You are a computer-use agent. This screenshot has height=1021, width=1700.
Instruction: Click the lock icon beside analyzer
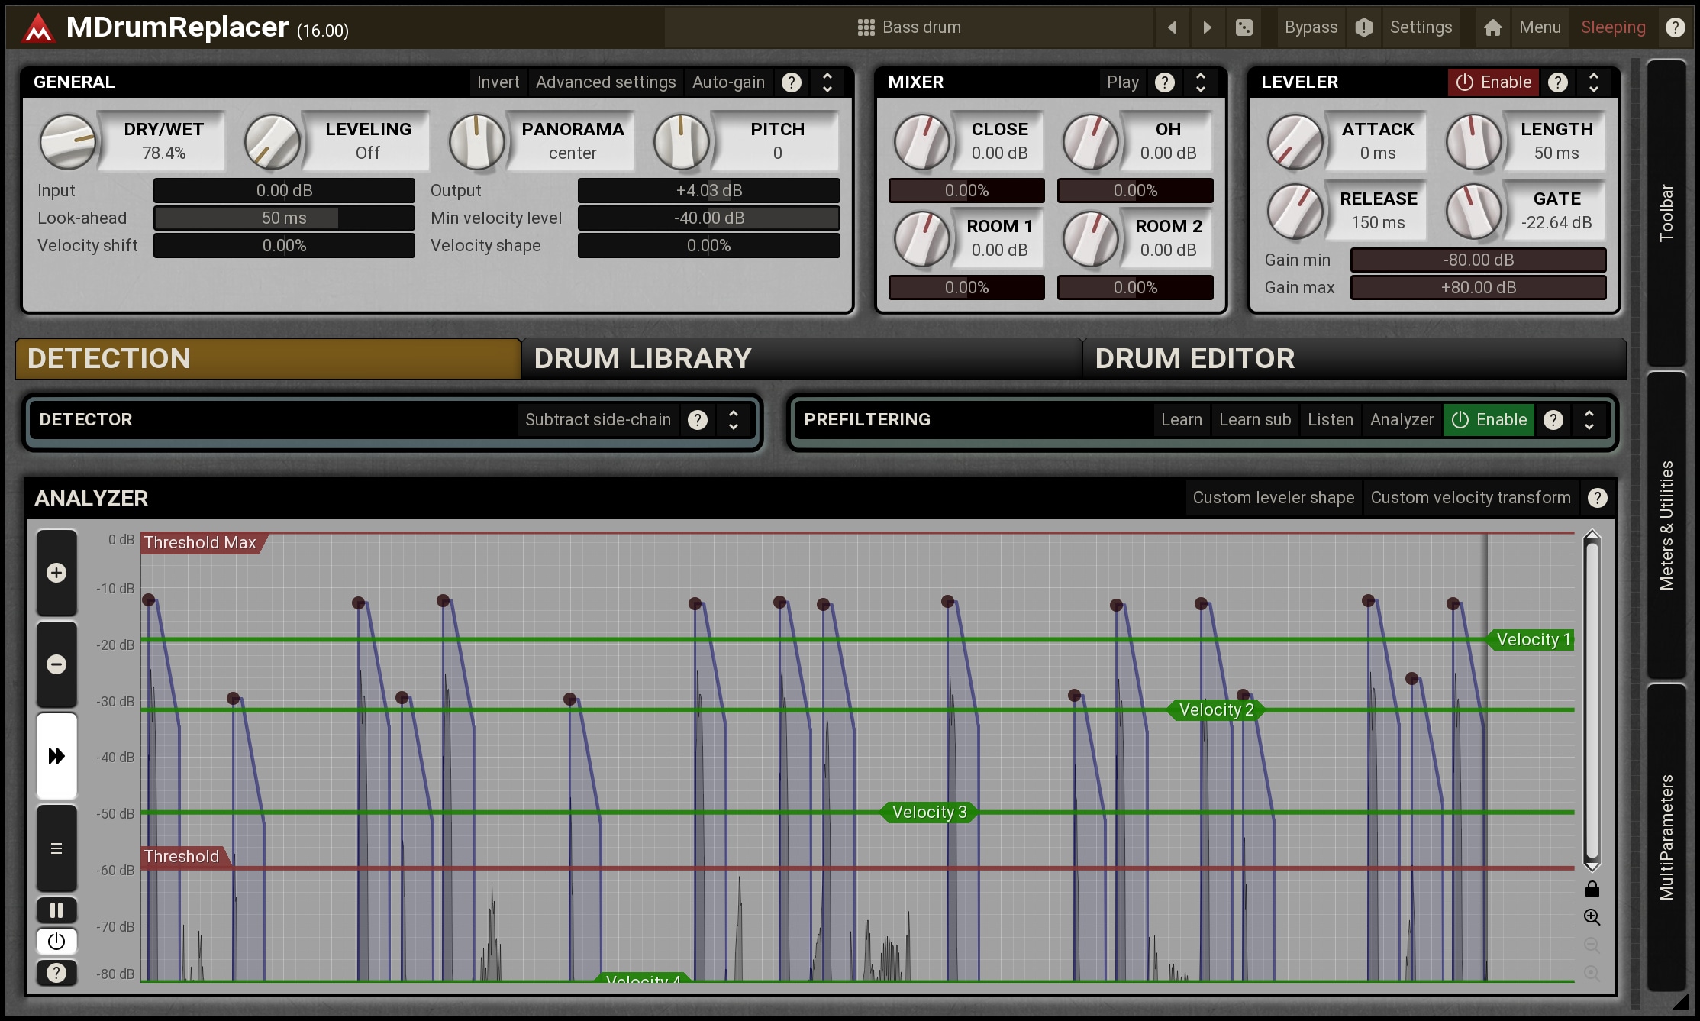tap(1592, 889)
